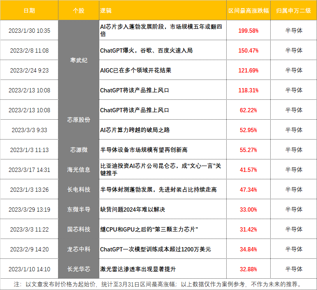This screenshot has width=317, height=290.
Task: Click logic text 半导体设备市场规模有望再创新高
Action: point(144,150)
